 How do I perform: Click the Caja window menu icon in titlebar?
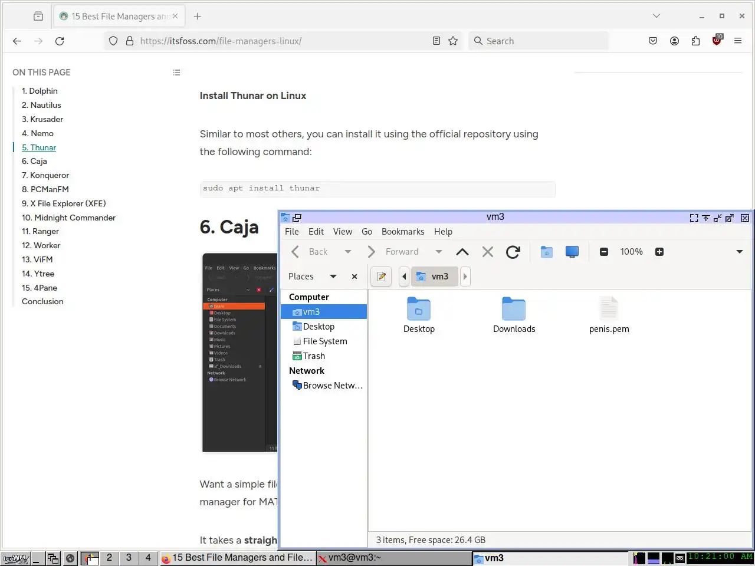click(x=285, y=218)
